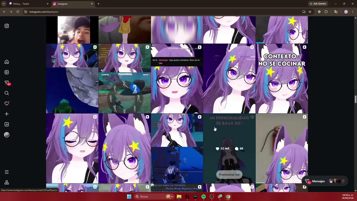Open the Chrome three-dot menu
This screenshot has height=201, width=357.
click(x=353, y=12)
